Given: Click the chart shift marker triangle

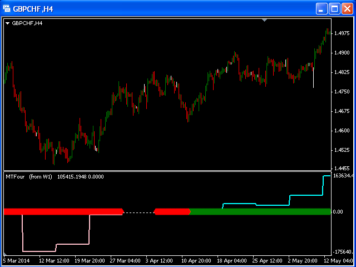Looking at the screenshot, I should pos(265,20).
